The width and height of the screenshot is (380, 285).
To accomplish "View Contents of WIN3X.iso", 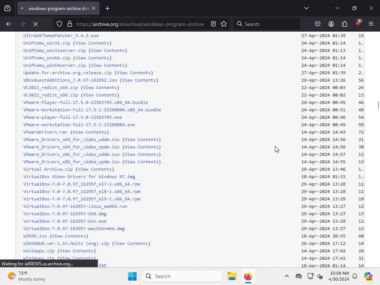I will [x=69, y=236].
